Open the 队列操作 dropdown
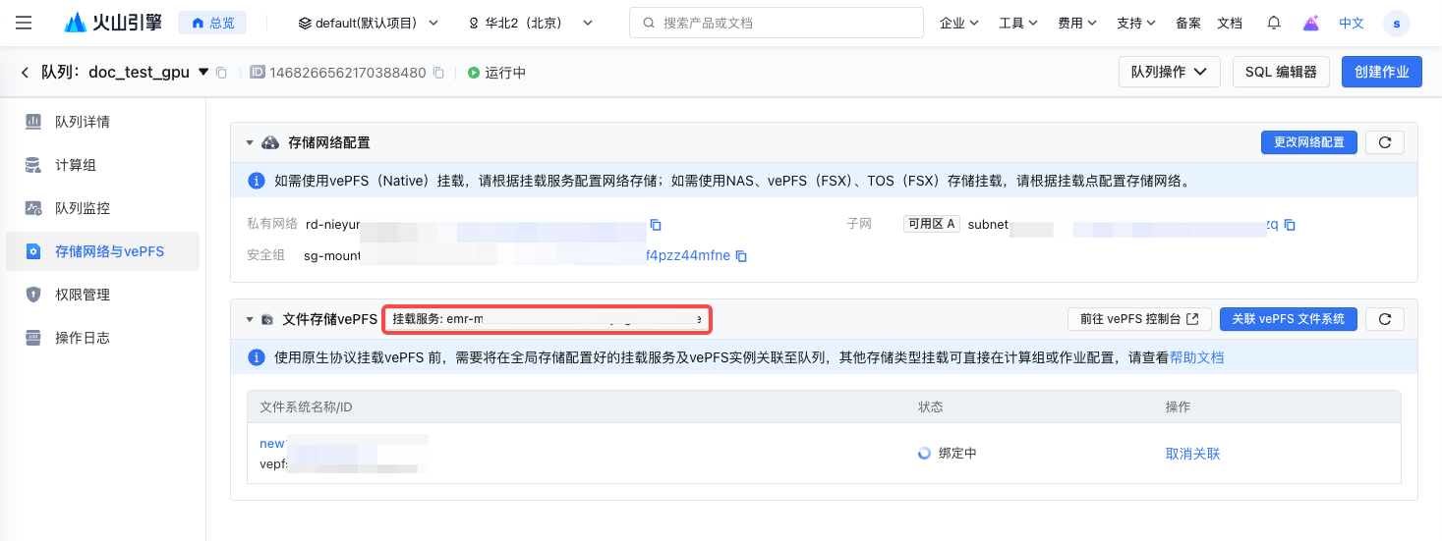Image resolution: width=1442 pixels, height=541 pixels. click(1169, 72)
